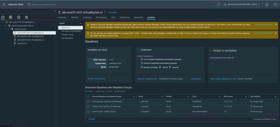
Task: Select all baselines with header checkbox
Action: (x=88, y=96)
